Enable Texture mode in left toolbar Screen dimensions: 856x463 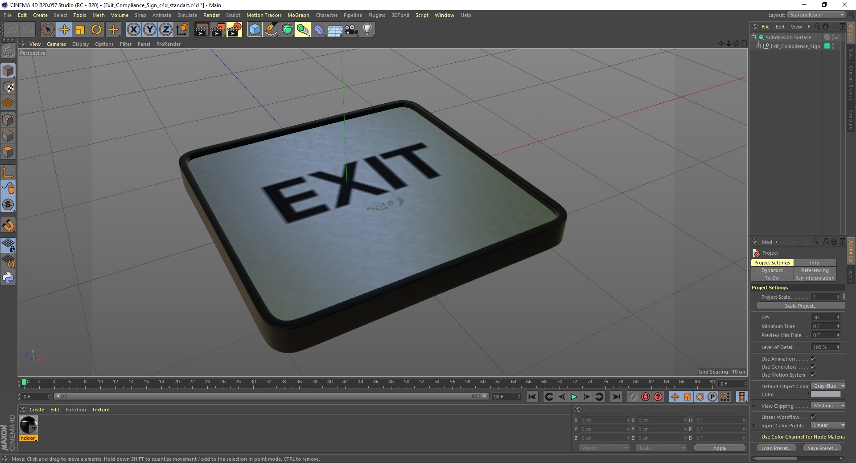8,87
